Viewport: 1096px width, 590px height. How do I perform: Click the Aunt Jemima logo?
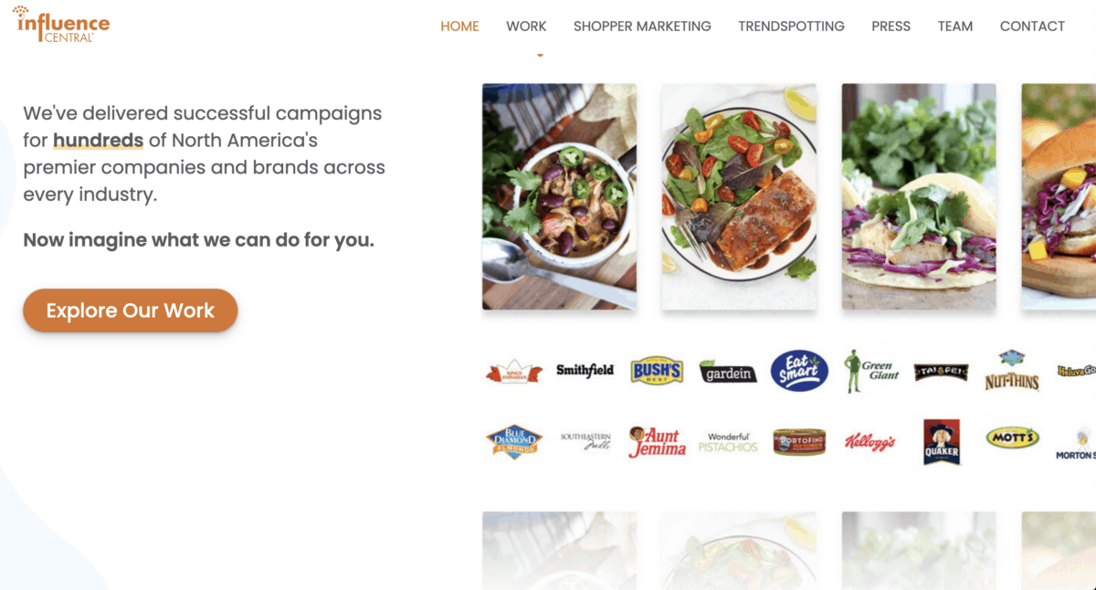(x=657, y=442)
